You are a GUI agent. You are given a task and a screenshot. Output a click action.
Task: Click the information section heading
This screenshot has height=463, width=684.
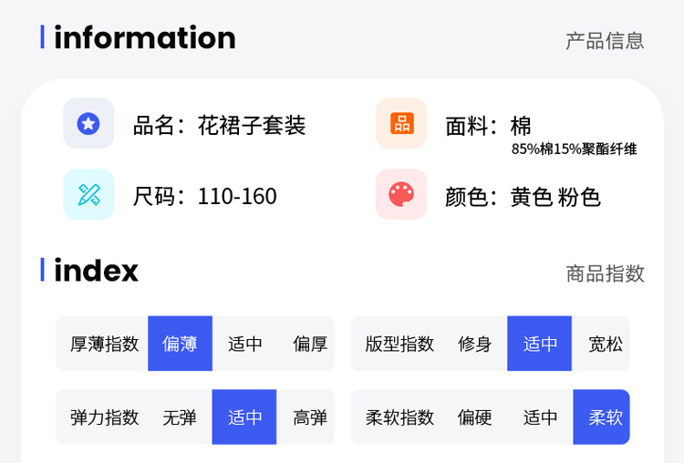coord(144,37)
